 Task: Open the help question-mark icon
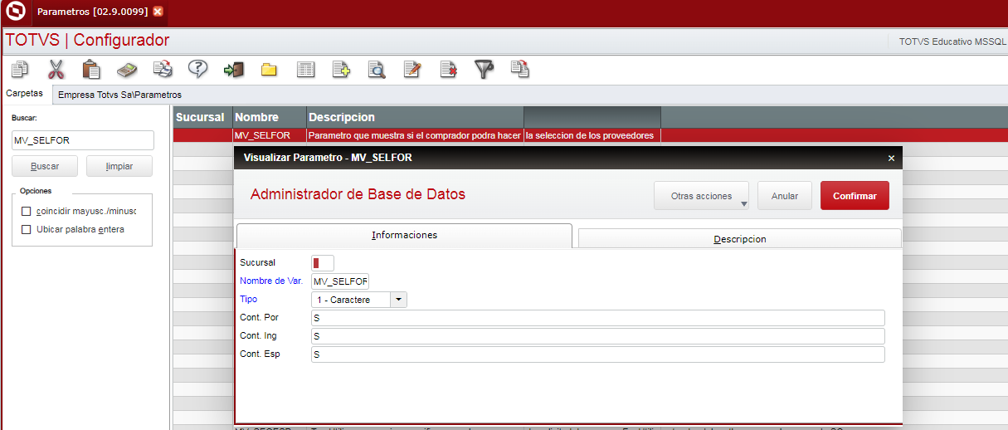pos(197,70)
